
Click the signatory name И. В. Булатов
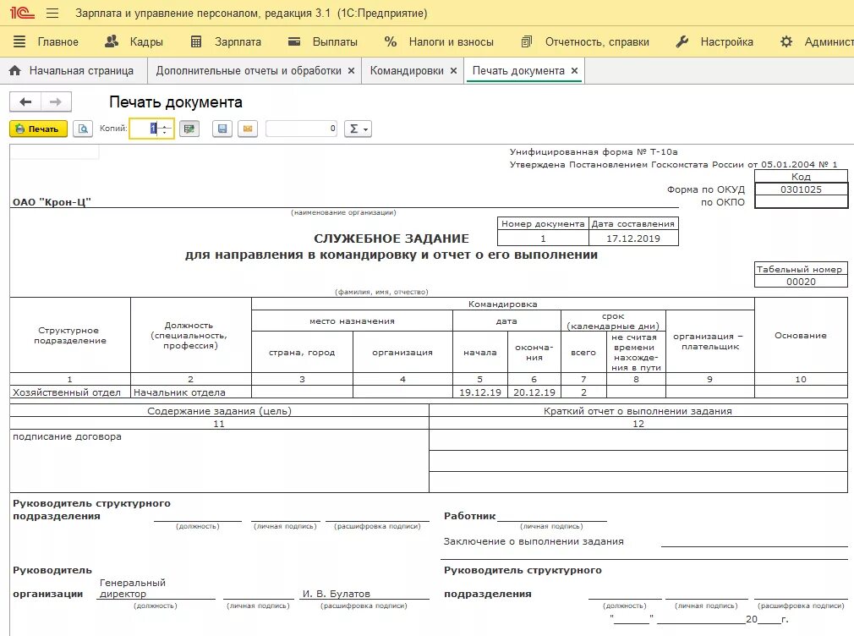click(336, 594)
